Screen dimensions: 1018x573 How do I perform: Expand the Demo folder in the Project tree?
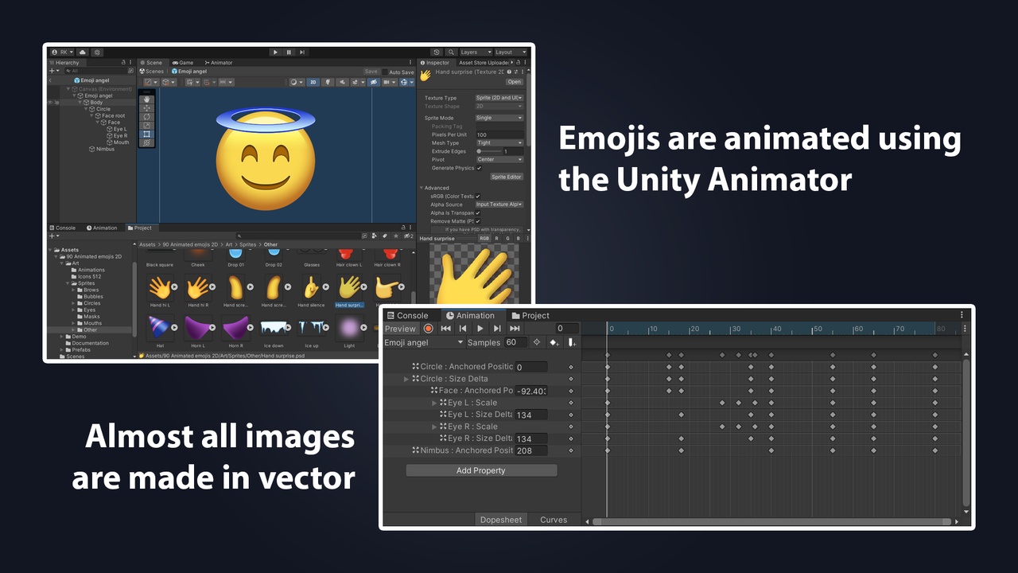click(x=61, y=337)
